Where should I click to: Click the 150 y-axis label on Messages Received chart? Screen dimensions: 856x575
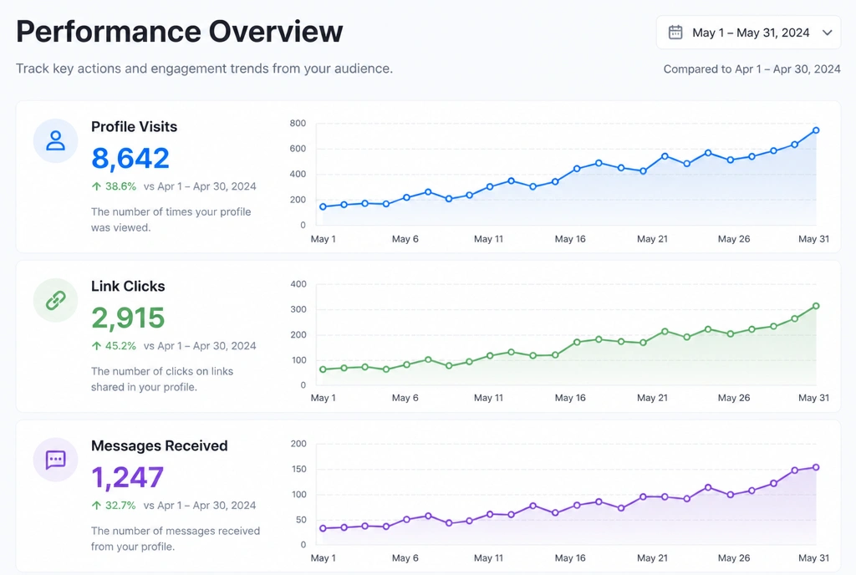[x=298, y=469]
